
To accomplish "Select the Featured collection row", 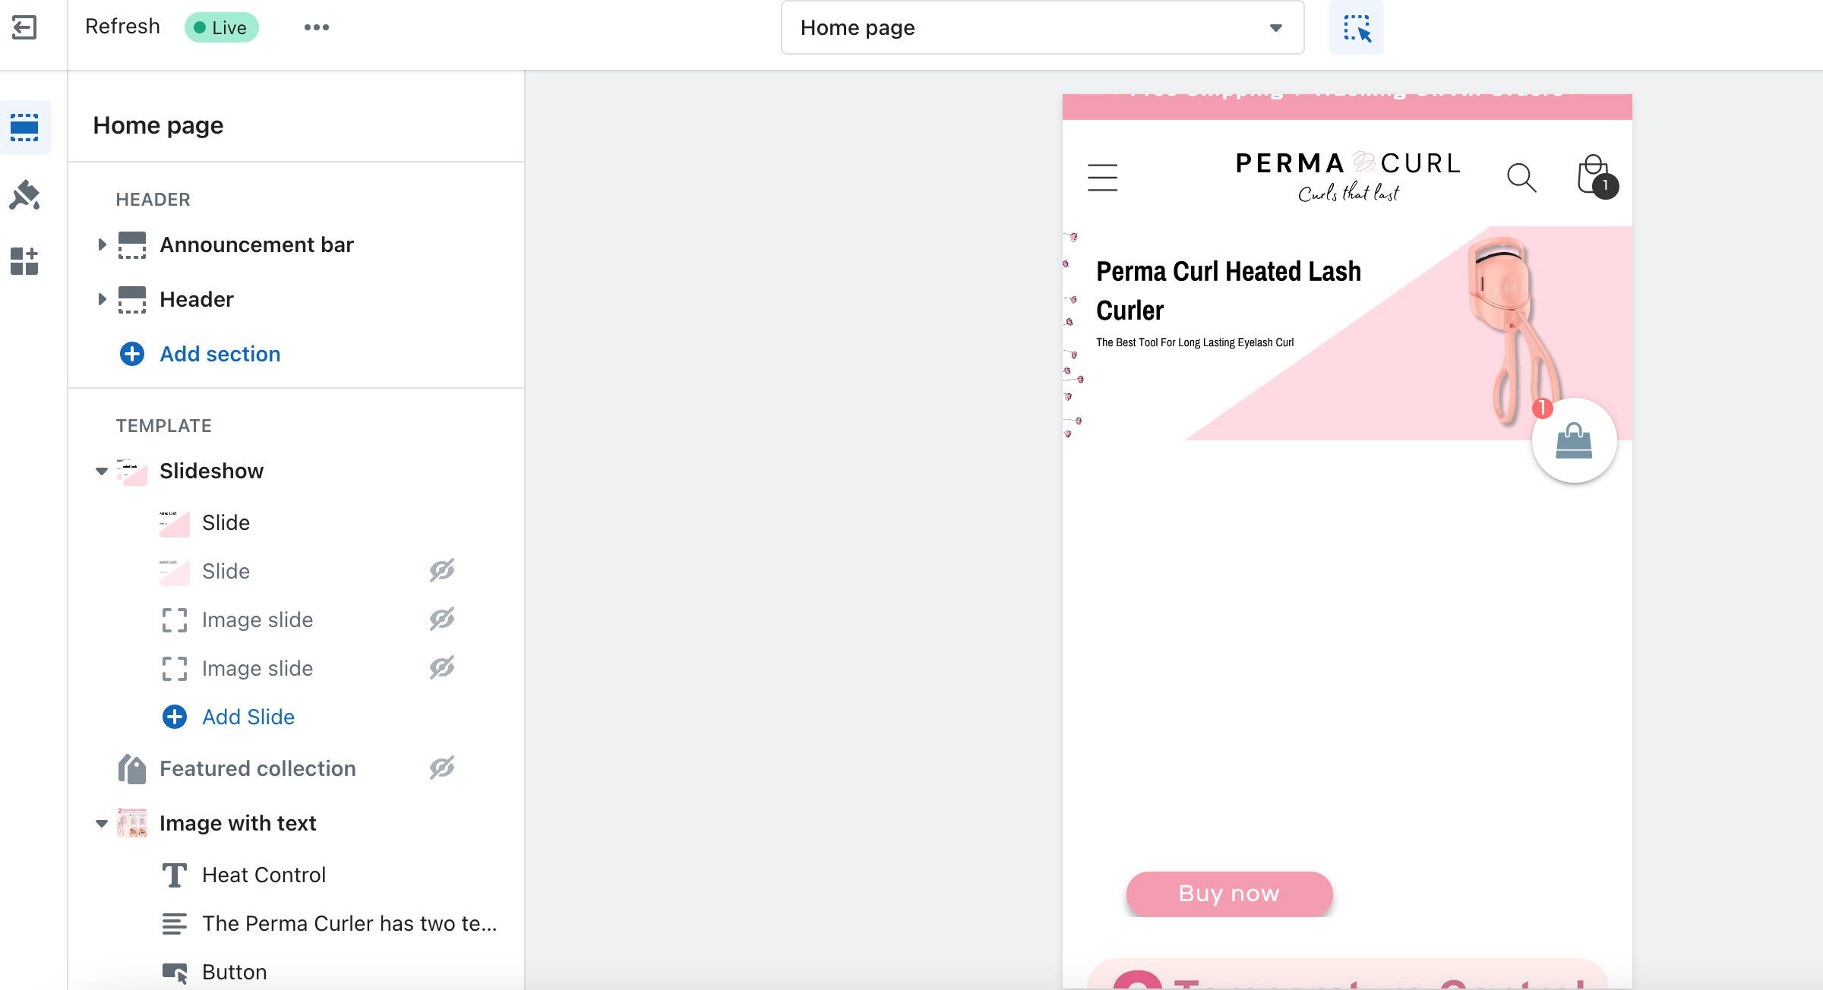I will pyautogui.click(x=296, y=769).
